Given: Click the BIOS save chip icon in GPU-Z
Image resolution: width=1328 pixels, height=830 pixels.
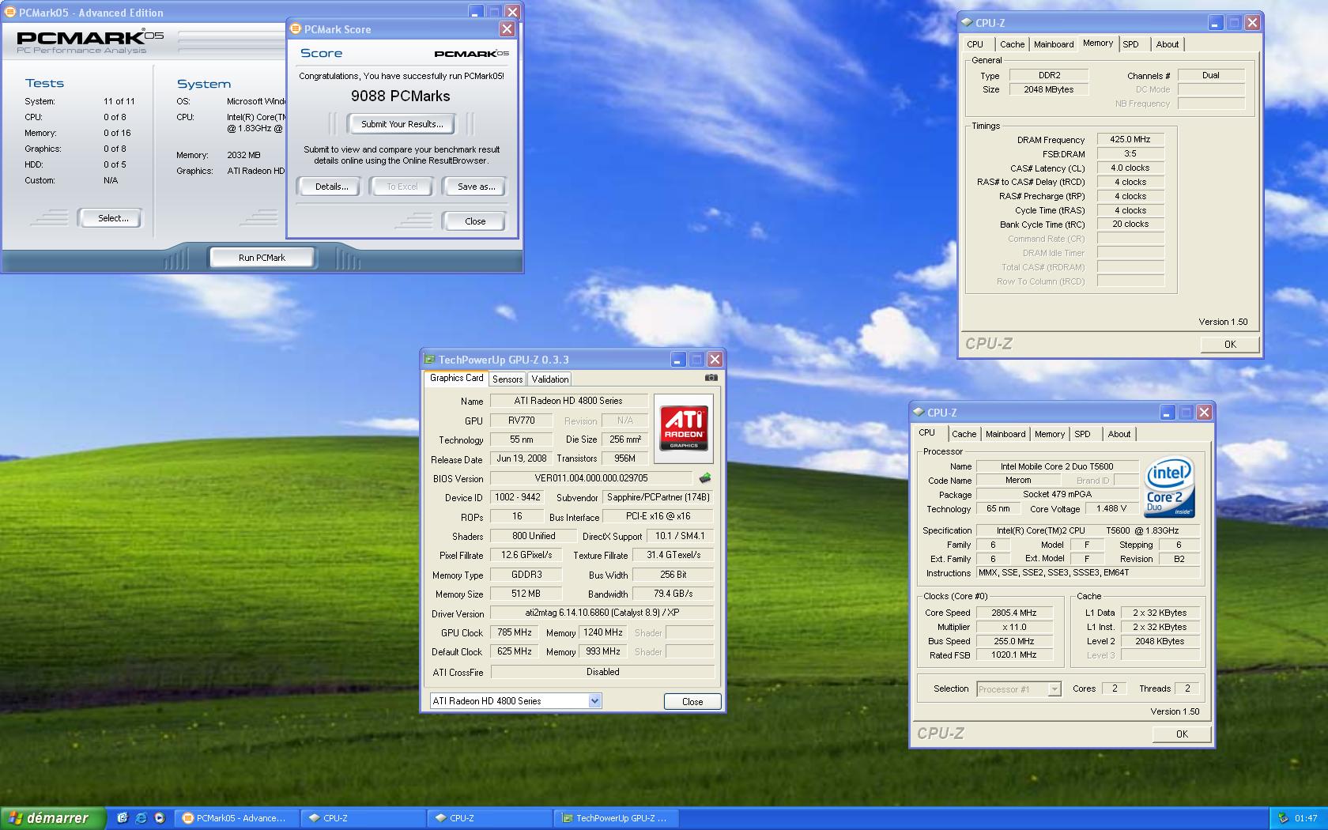Looking at the screenshot, I should 705,477.
